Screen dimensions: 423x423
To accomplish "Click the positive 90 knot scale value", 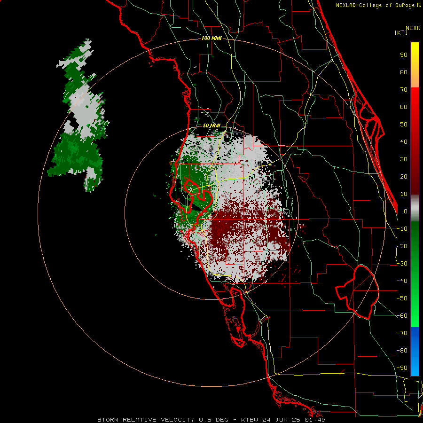I will coord(404,55).
